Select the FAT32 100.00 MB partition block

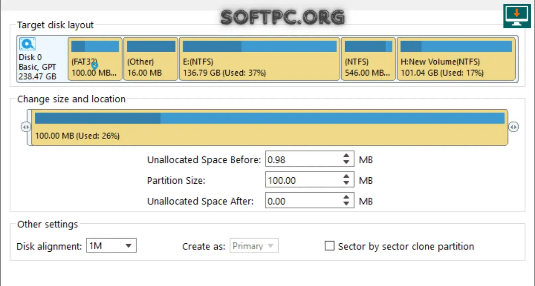pyautogui.click(x=95, y=59)
